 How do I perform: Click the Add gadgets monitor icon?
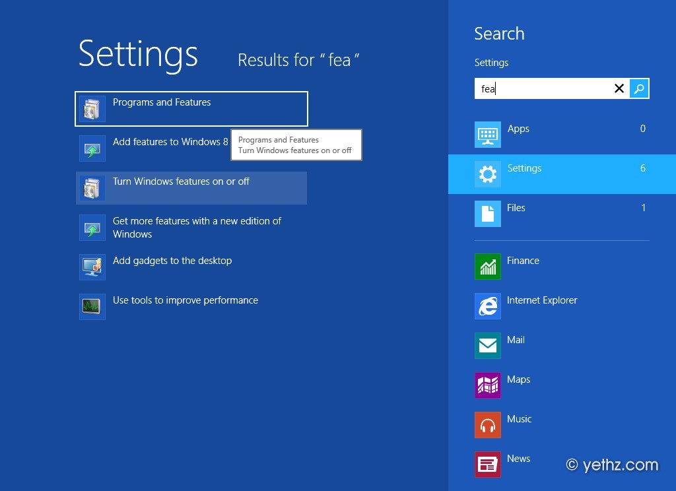tap(92, 267)
